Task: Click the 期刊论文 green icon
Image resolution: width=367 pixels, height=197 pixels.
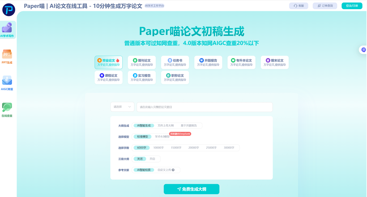Action: coord(135,60)
